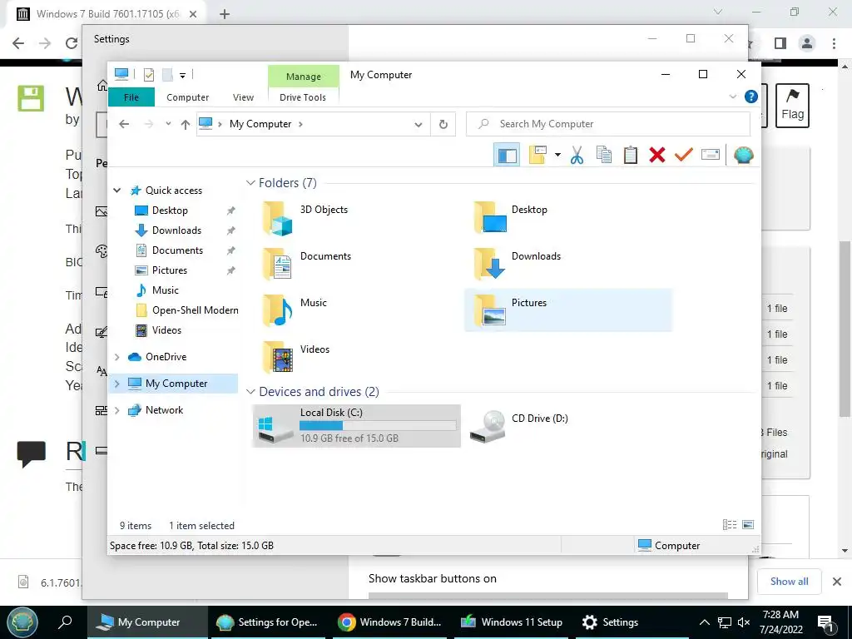Select Local Disk (C:) drive
The width and height of the screenshot is (852, 639).
point(356,426)
